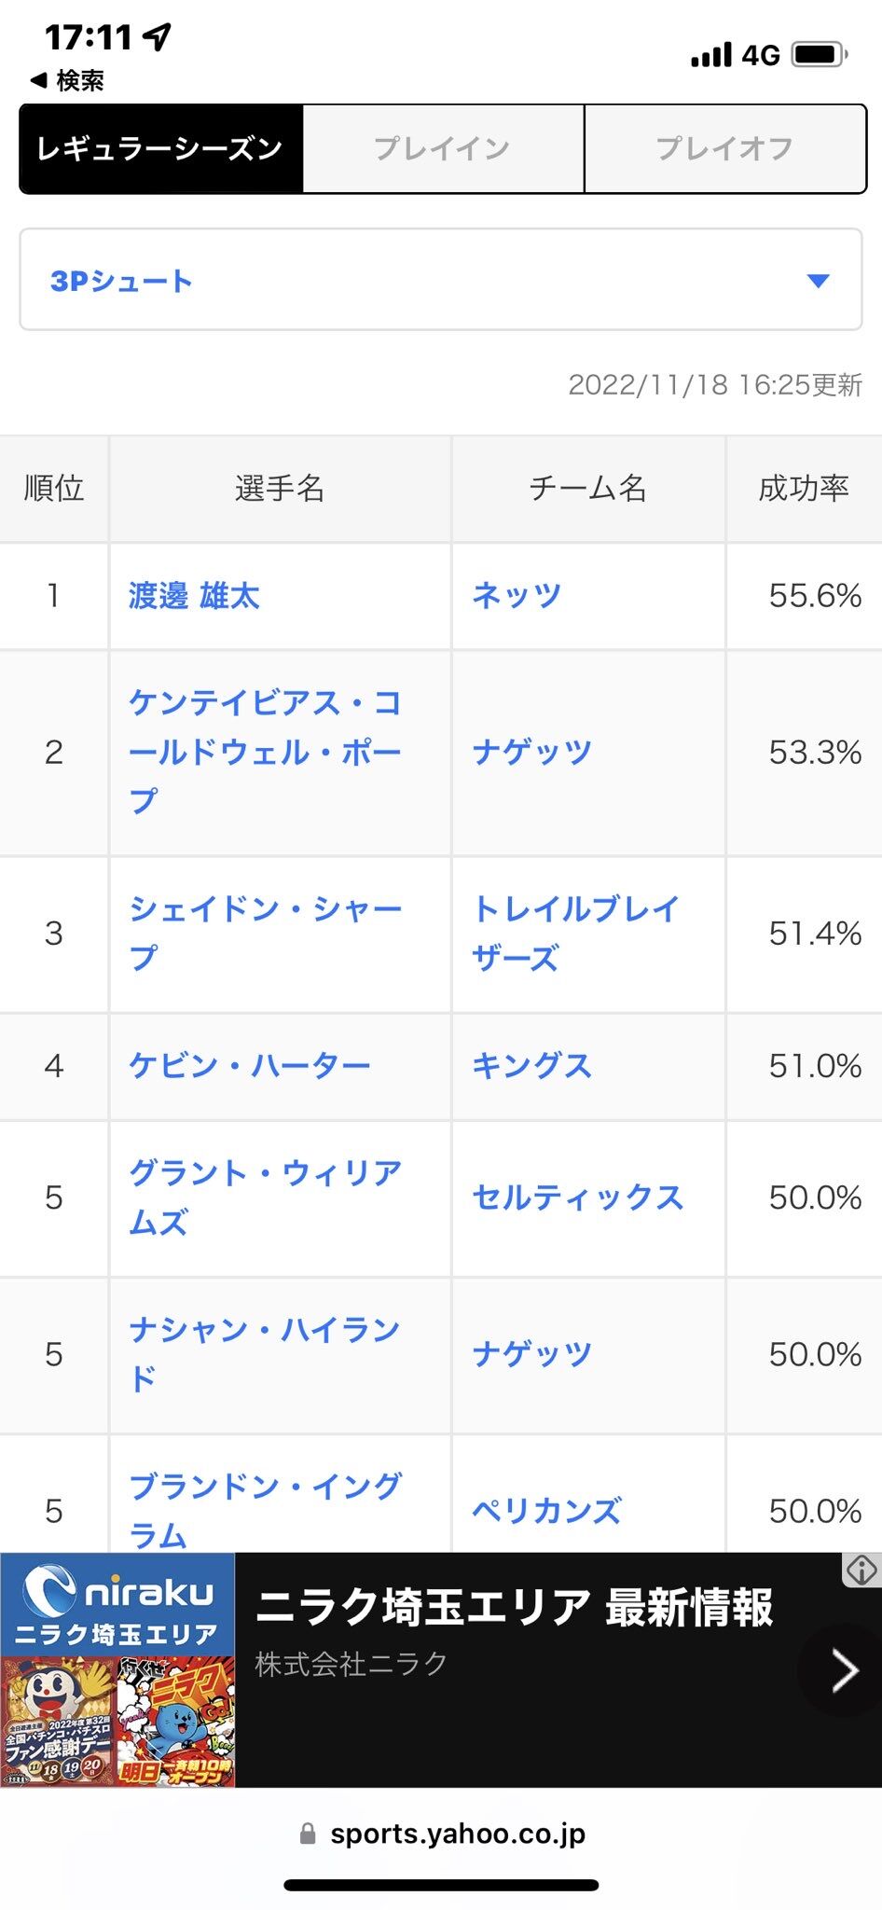
Task: Tap the battery indicator icon
Action: tap(819, 55)
